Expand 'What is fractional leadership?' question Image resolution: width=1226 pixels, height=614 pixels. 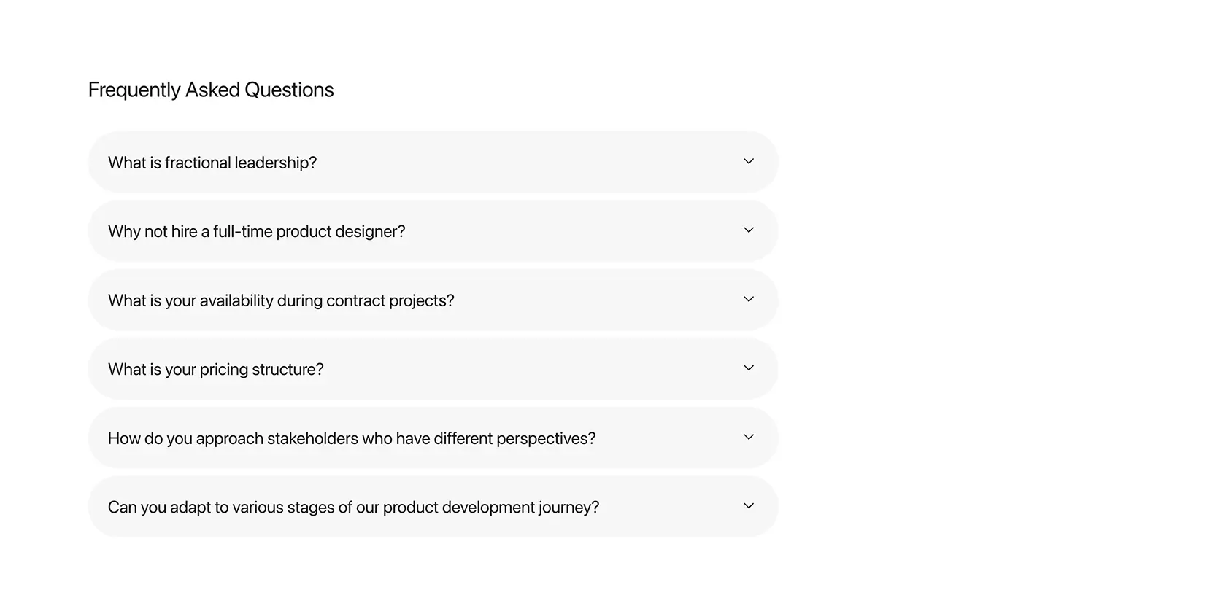pyautogui.click(x=433, y=162)
